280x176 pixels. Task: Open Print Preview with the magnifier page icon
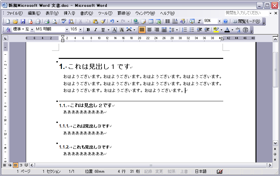pos(55,21)
